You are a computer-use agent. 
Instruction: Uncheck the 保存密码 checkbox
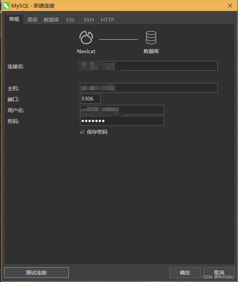point(82,132)
